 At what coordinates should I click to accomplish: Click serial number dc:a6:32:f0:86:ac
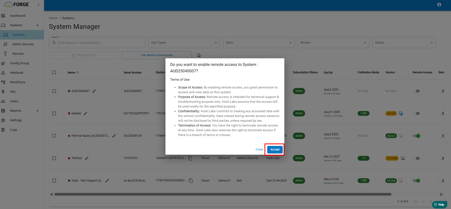coord(135,181)
